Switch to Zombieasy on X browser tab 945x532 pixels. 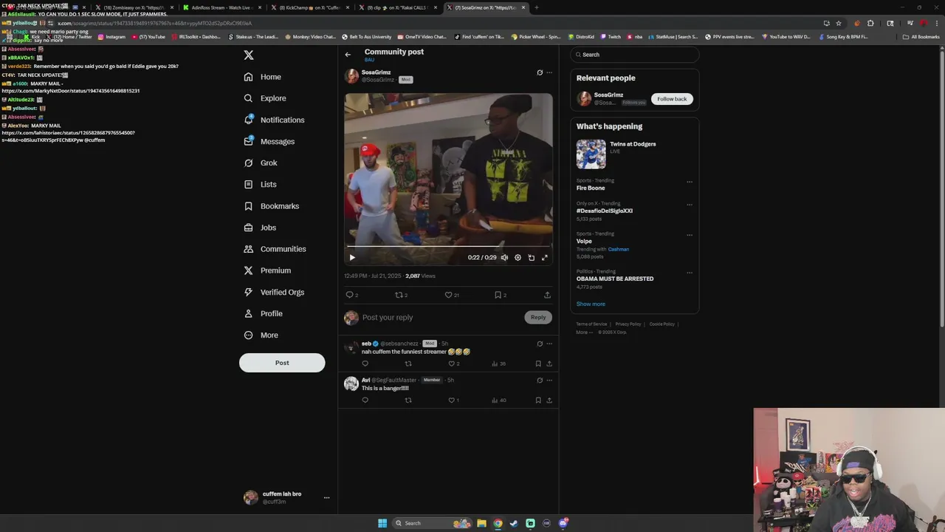(x=134, y=7)
